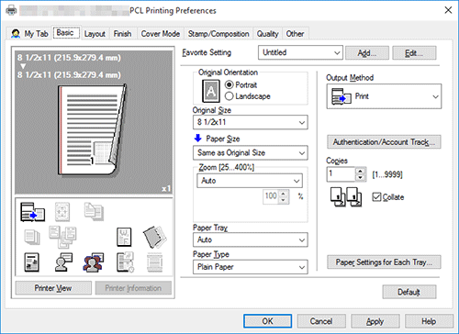Toggle the Collate checkbox

coord(376,197)
